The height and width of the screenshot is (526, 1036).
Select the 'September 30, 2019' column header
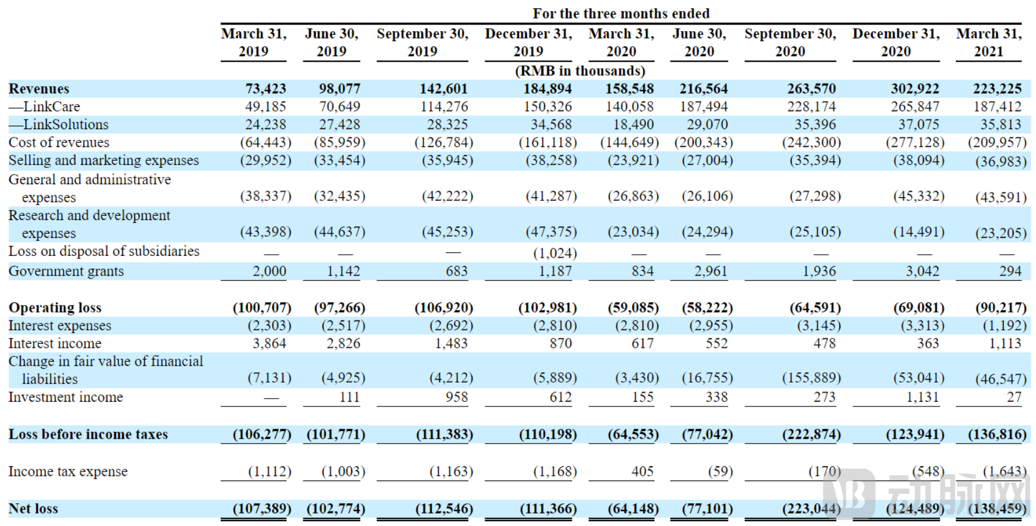pos(422,42)
